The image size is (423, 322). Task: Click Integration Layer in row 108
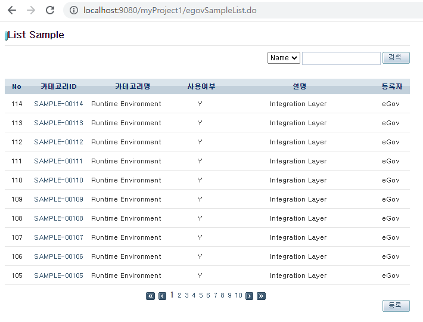tap(298, 218)
